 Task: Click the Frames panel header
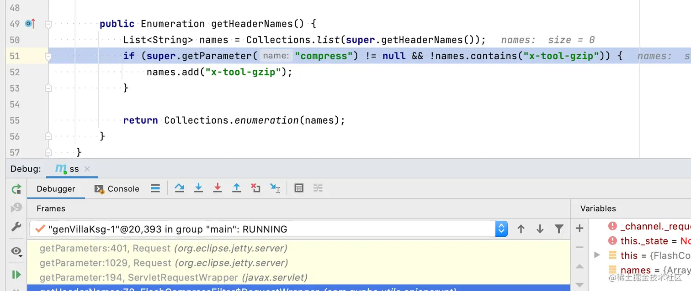pos(51,208)
